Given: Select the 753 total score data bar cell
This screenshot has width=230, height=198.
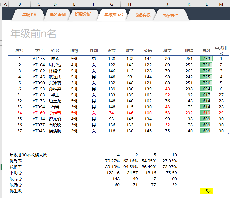Looking at the screenshot, I should 206,59.
